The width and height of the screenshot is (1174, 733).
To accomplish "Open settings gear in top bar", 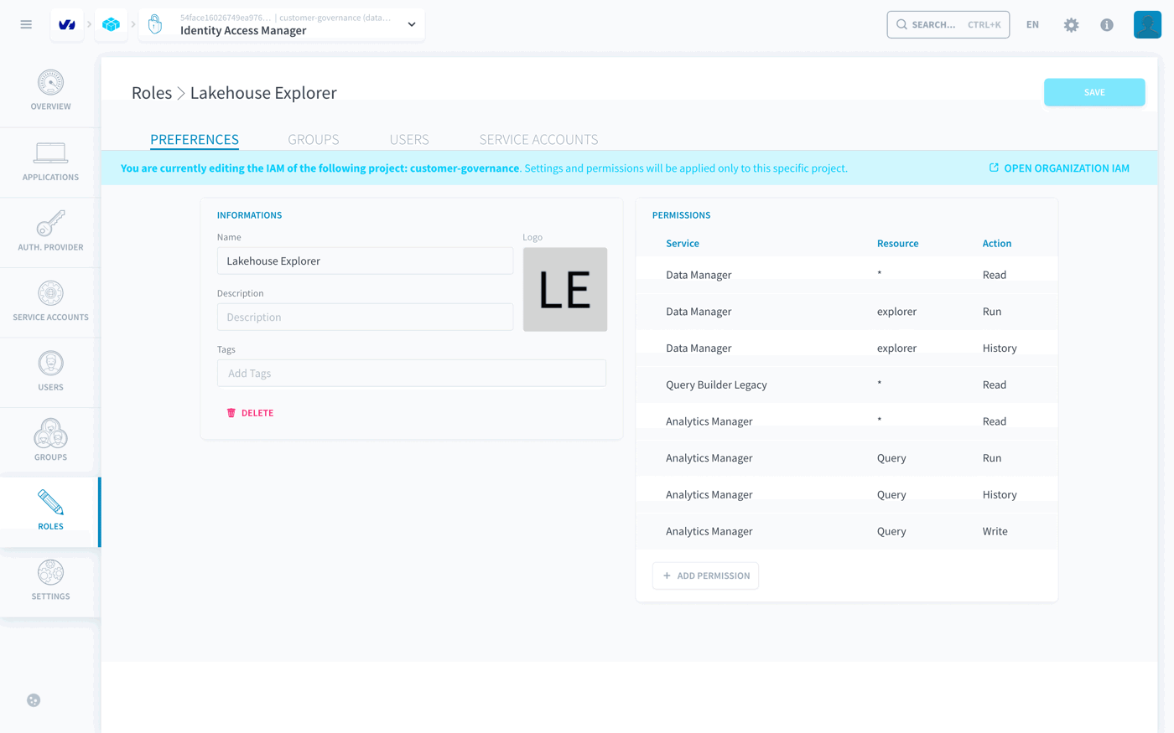I will click(x=1071, y=24).
